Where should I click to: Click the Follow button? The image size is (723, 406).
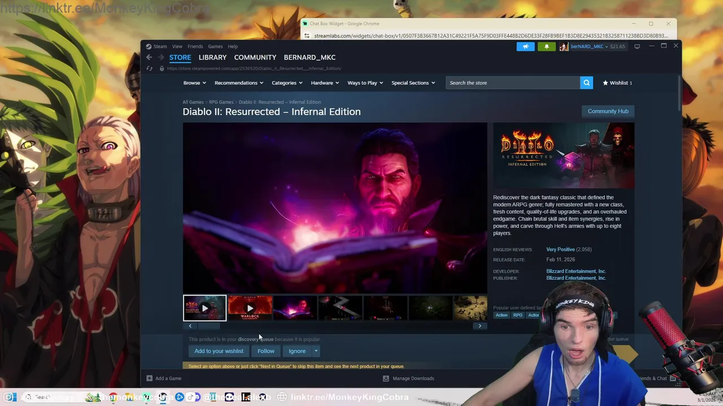[x=266, y=351]
